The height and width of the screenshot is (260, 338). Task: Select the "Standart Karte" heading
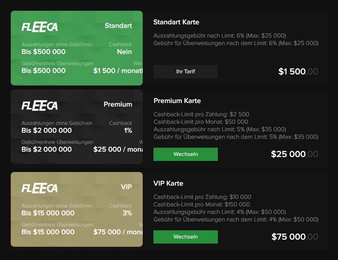pyautogui.click(x=176, y=22)
